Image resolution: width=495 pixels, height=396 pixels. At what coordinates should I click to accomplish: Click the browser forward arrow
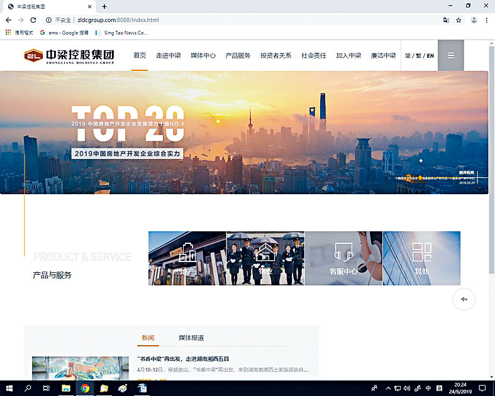(x=21, y=20)
